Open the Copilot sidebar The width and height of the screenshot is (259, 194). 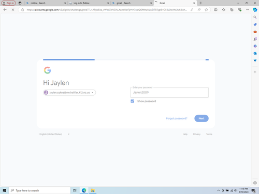click(x=255, y=10)
